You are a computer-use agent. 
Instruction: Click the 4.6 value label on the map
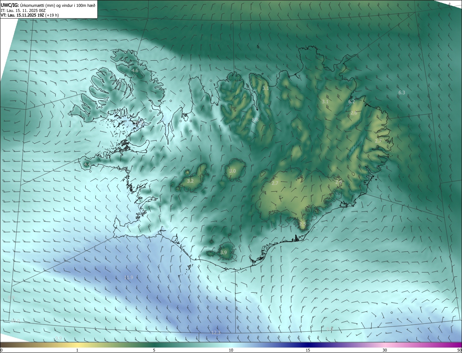tap(135, 71)
